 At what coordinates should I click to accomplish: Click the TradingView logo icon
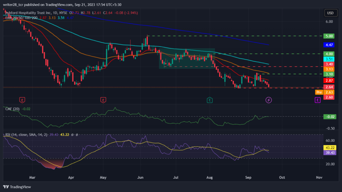[x=6, y=187]
